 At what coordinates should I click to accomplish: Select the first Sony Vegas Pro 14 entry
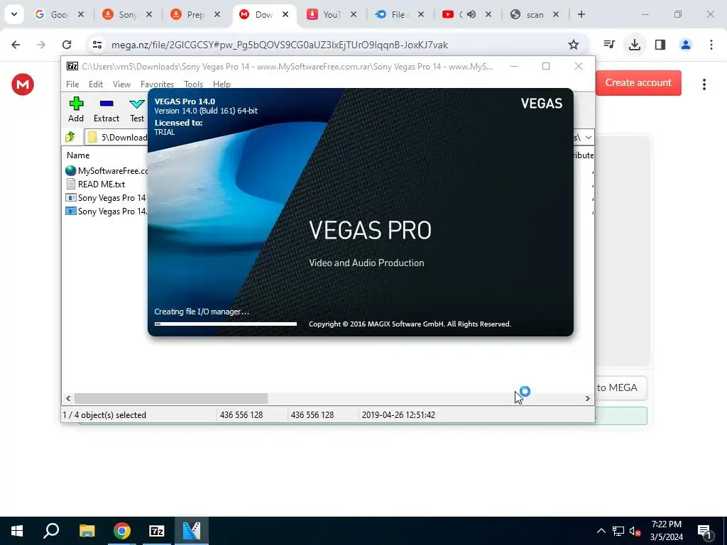tap(106, 198)
